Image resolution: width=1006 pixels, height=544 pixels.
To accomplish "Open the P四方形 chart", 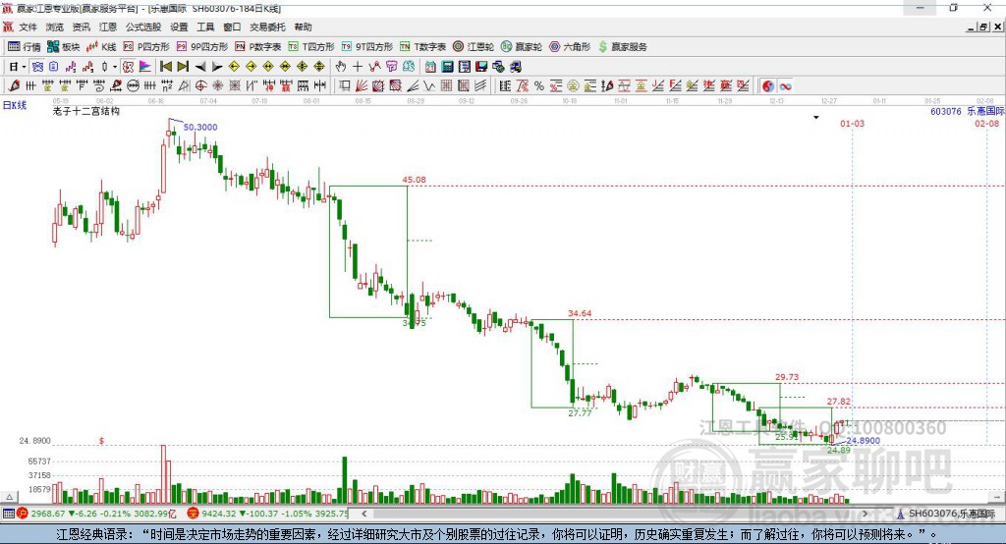I will coord(146,46).
